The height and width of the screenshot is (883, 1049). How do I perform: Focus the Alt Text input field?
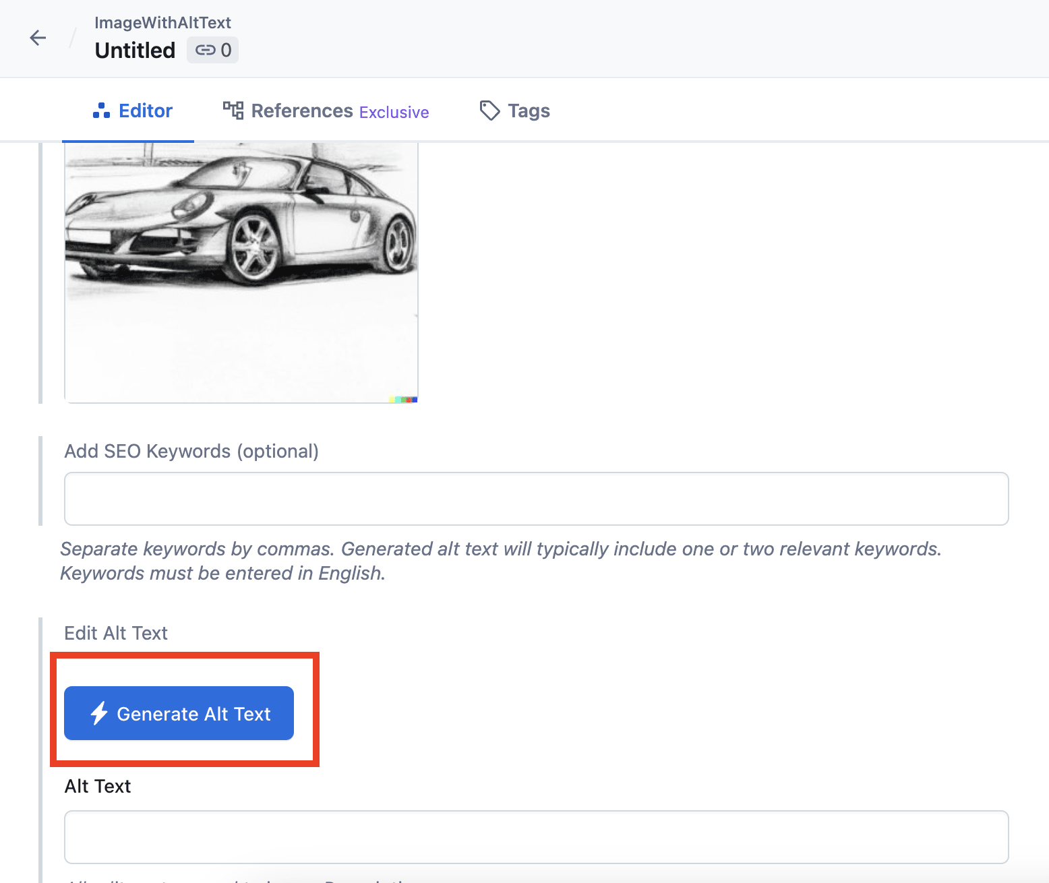click(x=536, y=836)
